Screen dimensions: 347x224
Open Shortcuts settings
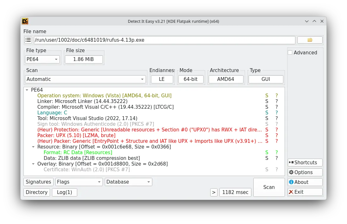click(305, 163)
